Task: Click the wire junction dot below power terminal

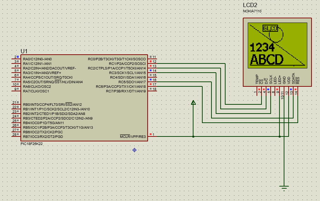Action: 193,136
